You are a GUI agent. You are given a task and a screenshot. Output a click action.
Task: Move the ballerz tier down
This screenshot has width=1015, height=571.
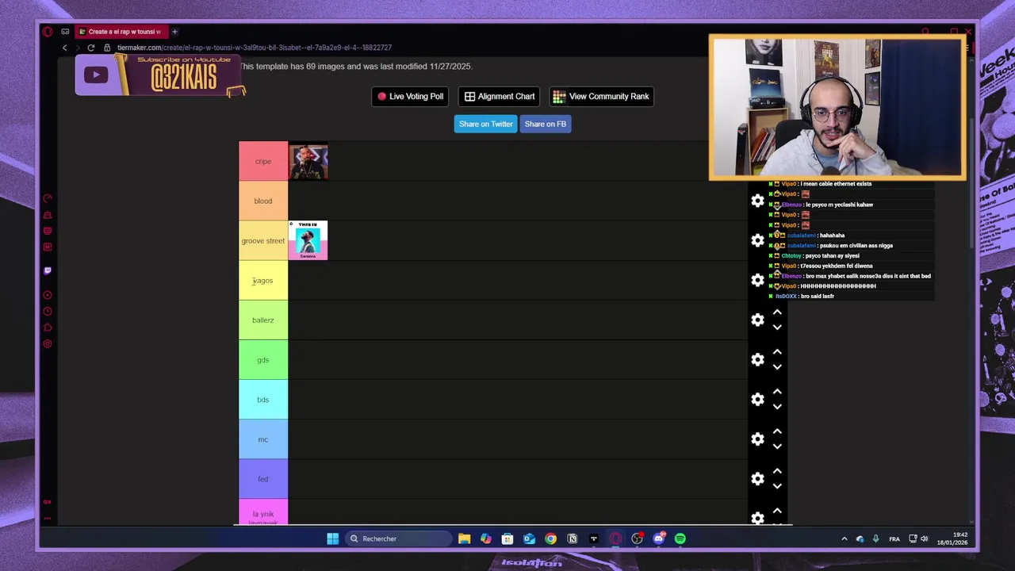click(x=777, y=327)
